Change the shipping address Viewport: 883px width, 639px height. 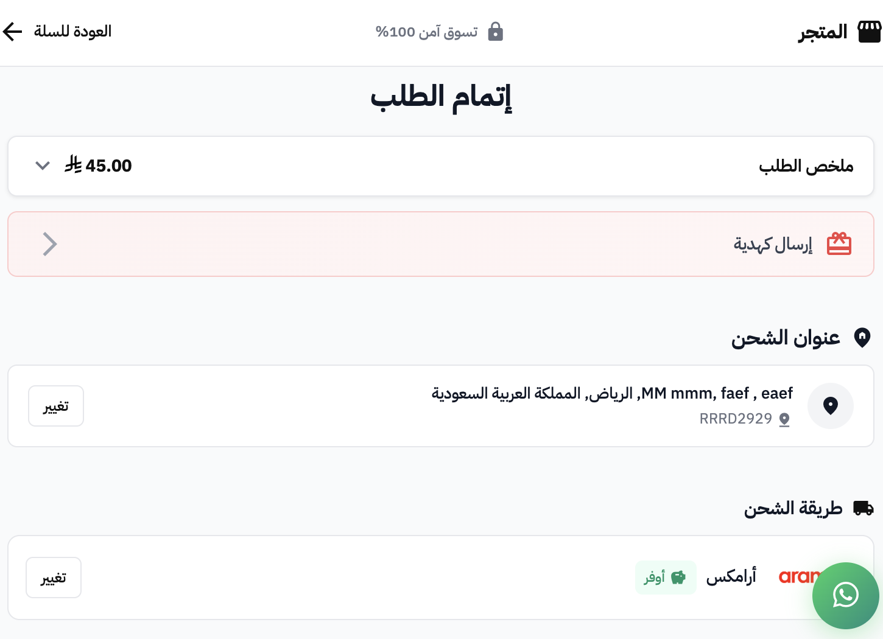[56, 406]
